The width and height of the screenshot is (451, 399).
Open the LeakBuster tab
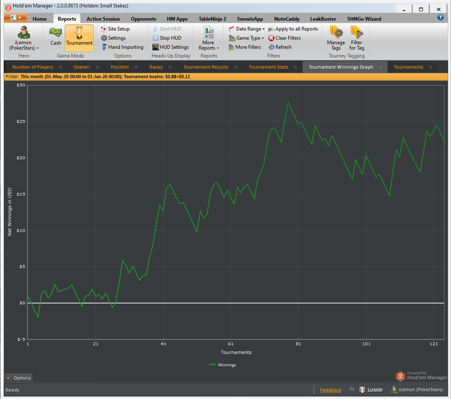tap(323, 19)
